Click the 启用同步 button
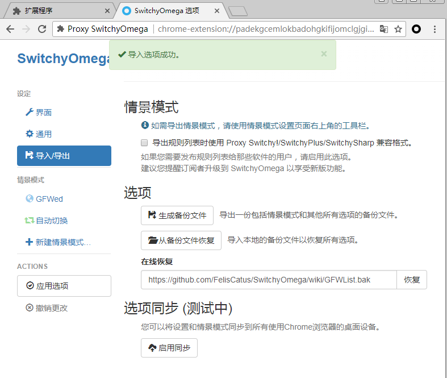The width and height of the screenshot is (447, 378). [169, 348]
